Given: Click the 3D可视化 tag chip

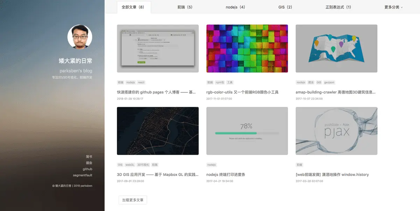Looking at the screenshot, I should click(x=142, y=164).
